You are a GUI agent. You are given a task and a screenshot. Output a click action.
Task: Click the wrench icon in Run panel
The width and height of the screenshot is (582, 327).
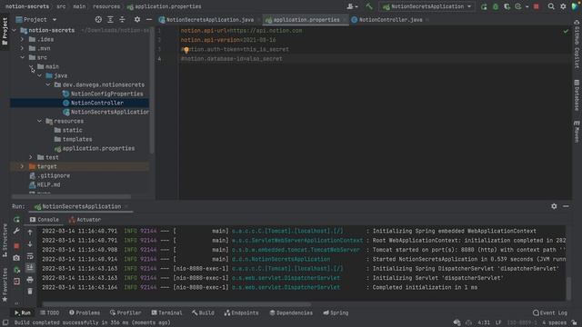point(16,231)
